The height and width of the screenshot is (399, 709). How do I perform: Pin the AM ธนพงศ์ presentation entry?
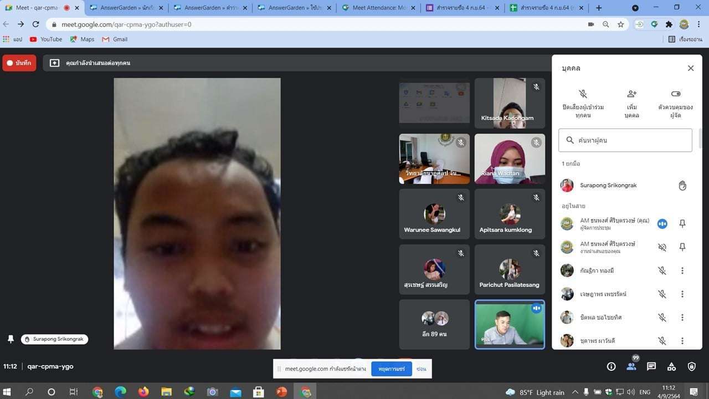[x=682, y=247]
